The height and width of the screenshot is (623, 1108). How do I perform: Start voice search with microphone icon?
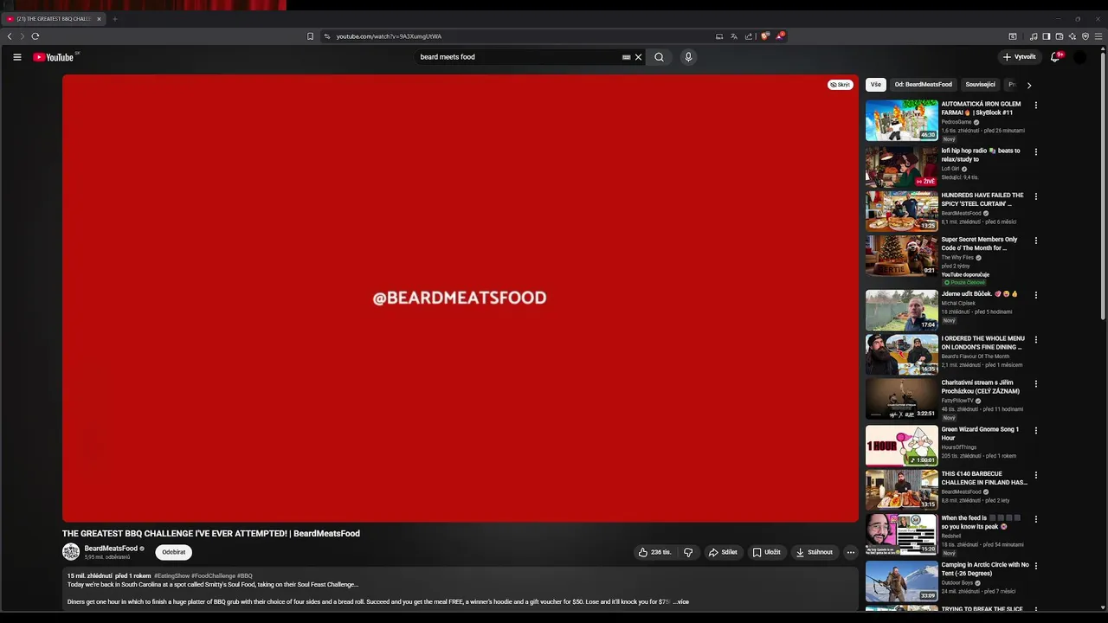[688, 57]
